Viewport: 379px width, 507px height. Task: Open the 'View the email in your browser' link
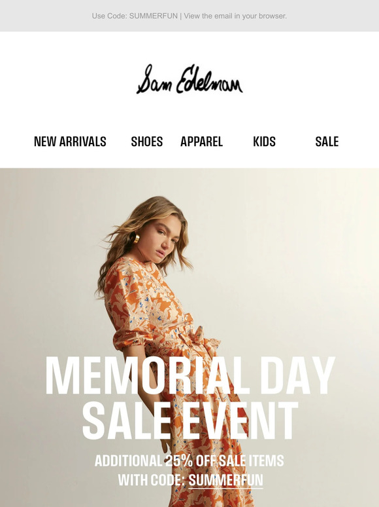[x=235, y=16]
